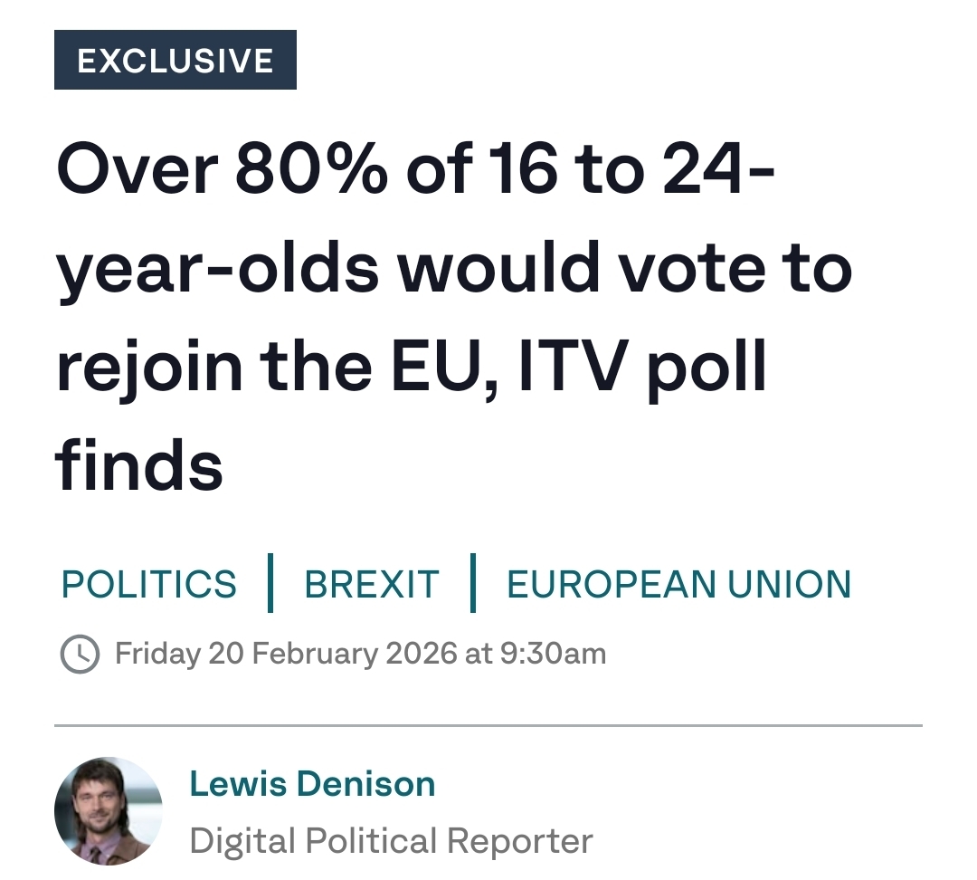
Task: Click the Digital Political Reporter subtitle
Action: pos(391,841)
